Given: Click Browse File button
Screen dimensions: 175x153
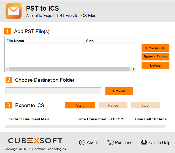Looking at the screenshot, I should (x=155, y=48).
